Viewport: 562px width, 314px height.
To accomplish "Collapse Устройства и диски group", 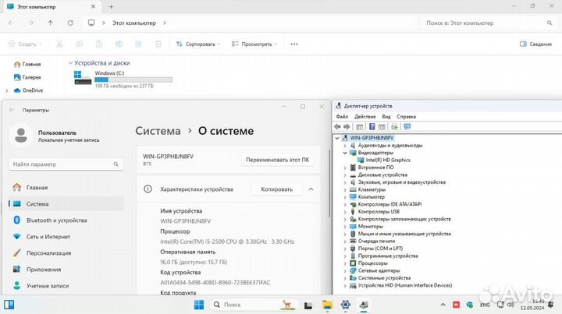I will pyautogui.click(x=70, y=63).
